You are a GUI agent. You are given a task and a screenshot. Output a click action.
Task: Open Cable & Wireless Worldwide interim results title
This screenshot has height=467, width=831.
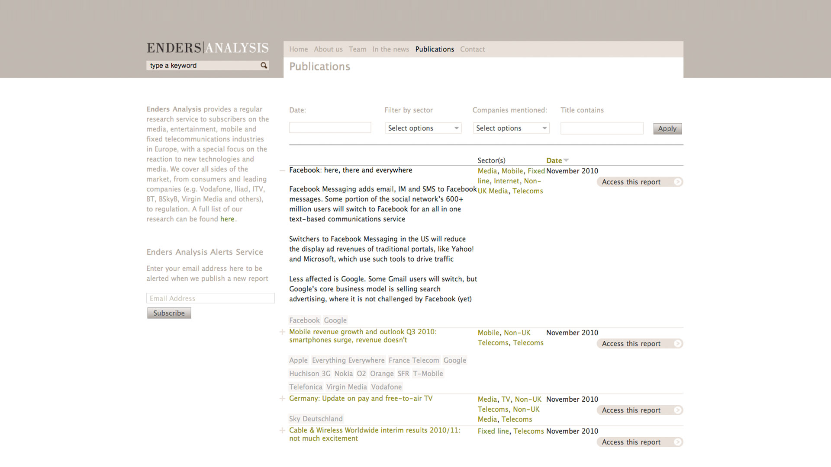(x=375, y=434)
